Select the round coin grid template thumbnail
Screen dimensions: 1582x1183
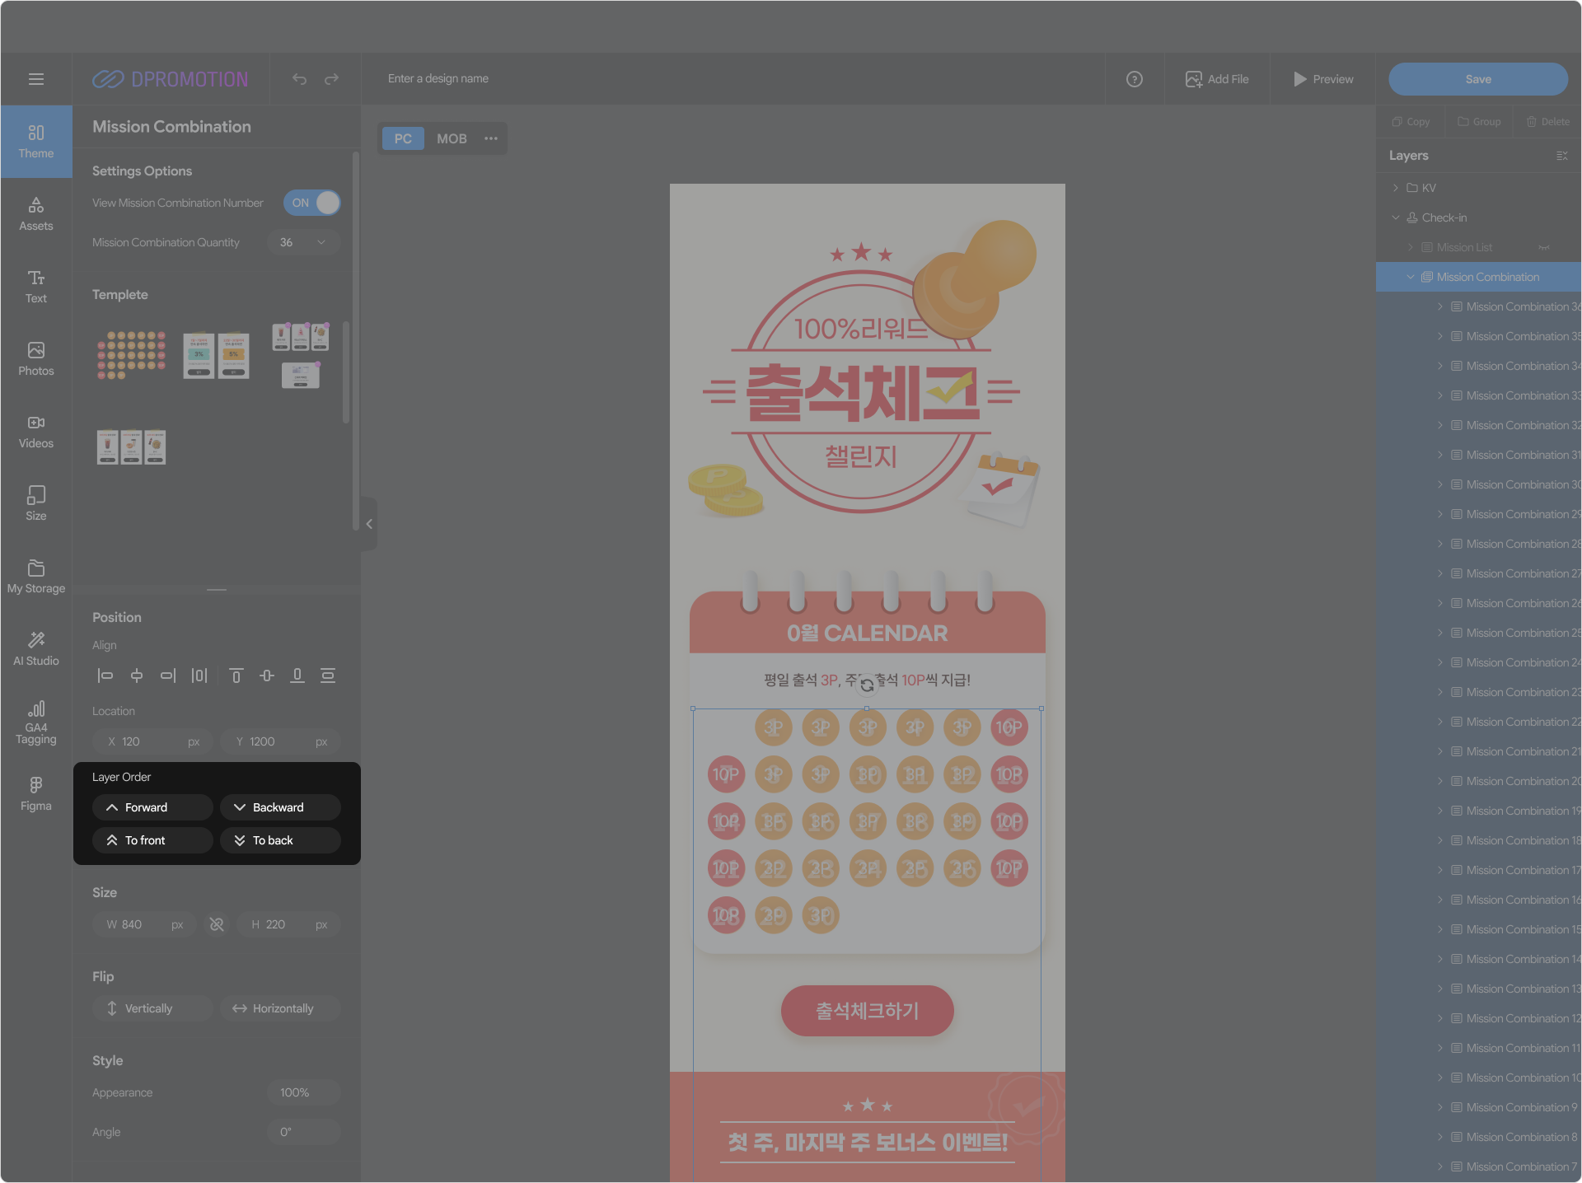click(132, 355)
